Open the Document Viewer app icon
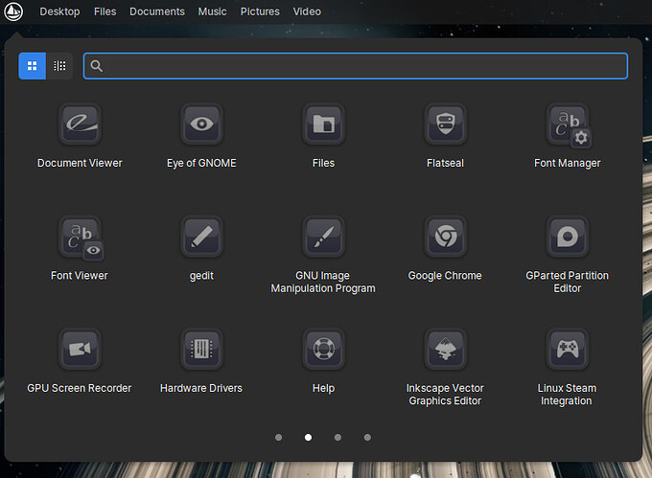 pyautogui.click(x=80, y=124)
